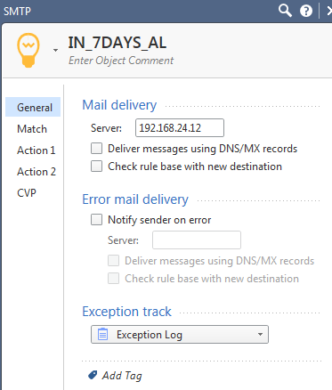Click the Add Tag link
Image resolution: width=332 pixels, height=390 pixels.
click(x=122, y=376)
